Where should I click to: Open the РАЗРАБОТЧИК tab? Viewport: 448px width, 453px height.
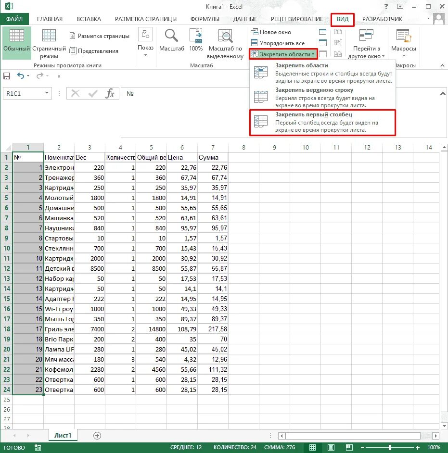[382, 19]
